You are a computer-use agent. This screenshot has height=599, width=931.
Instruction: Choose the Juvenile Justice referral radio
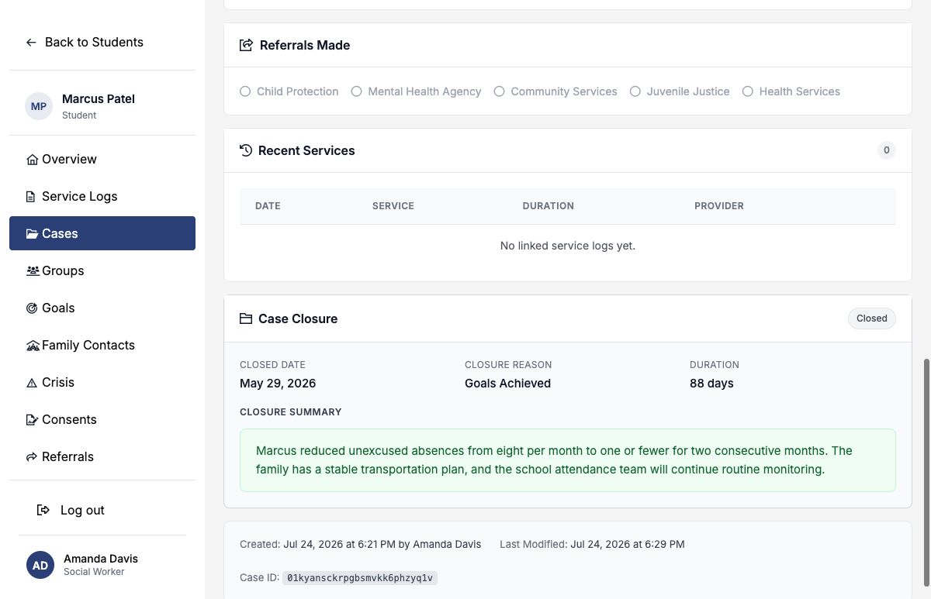click(635, 91)
